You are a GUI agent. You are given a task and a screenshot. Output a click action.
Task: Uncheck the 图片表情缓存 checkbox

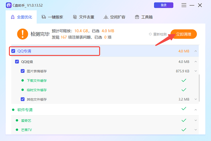(x=23, y=71)
